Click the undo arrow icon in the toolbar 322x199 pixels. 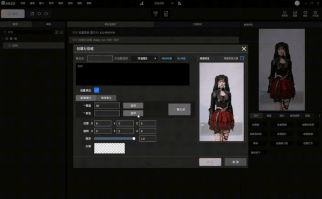[39, 13]
